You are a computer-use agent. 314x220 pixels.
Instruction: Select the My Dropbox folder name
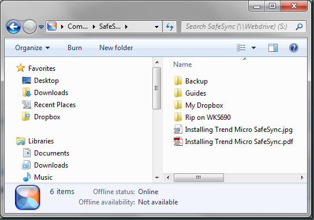pos(204,105)
